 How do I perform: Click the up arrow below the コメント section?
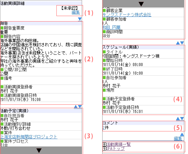point(182,134)
